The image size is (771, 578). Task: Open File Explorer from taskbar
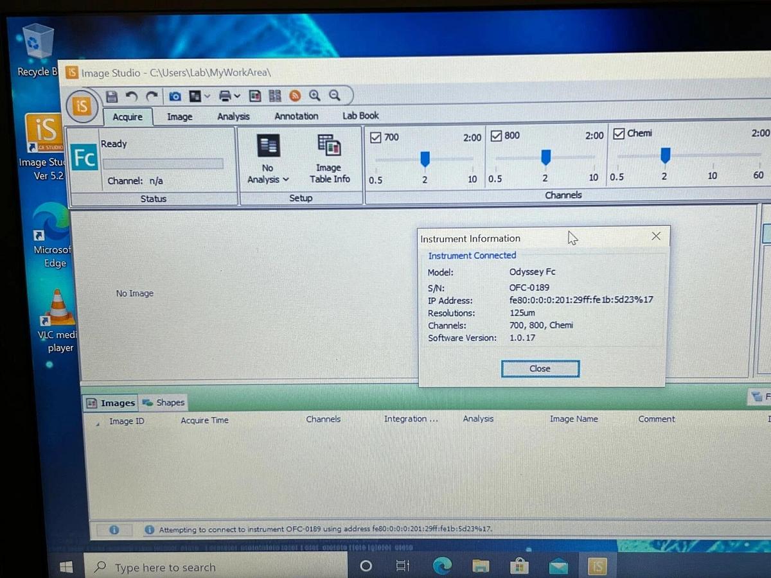(480, 566)
